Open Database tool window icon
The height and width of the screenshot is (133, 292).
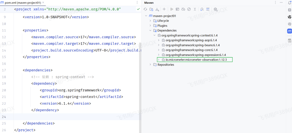(290, 10)
